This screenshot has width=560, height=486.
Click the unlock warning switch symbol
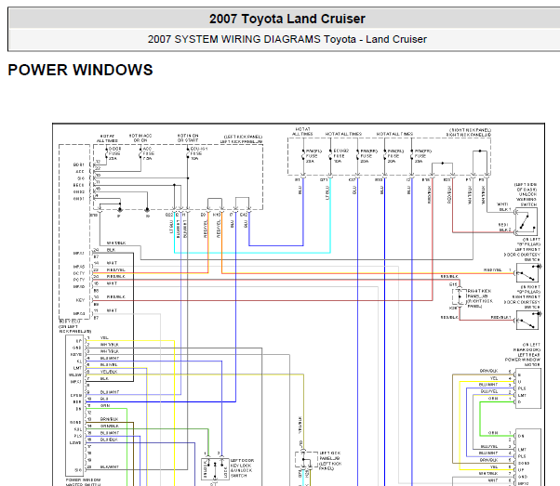(x=527, y=221)
